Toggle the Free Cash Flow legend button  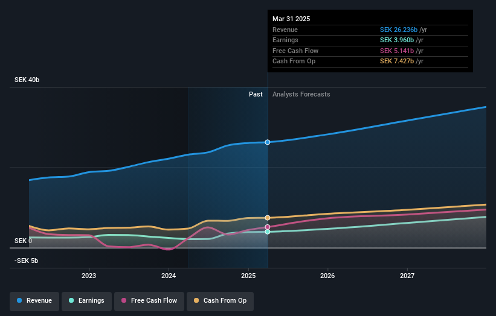click(x=149, y=300)
